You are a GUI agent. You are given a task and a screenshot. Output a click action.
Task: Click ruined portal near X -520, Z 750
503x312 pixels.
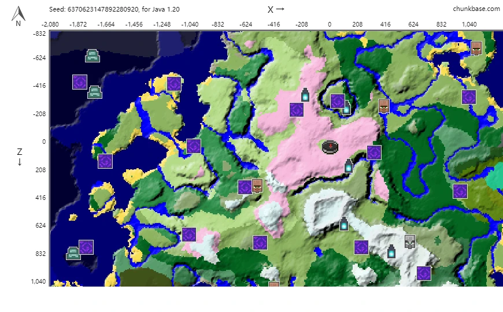[260, 243]
